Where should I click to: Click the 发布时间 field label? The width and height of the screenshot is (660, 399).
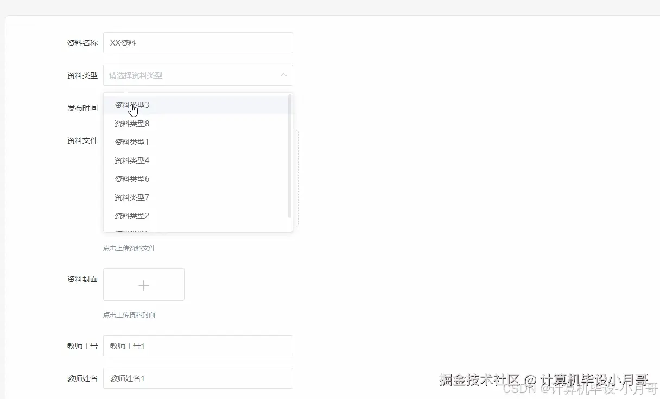[82, 108]
